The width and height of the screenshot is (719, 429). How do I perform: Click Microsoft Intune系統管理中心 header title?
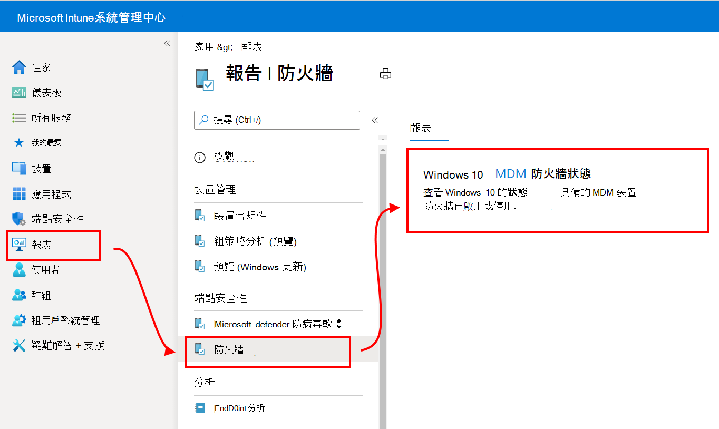(91, 17)
